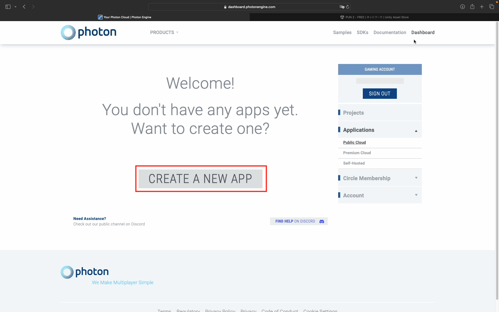This screenshot has height=312, width=499.
Task: Click the footer Photon logo
Action: click(84, 272)
